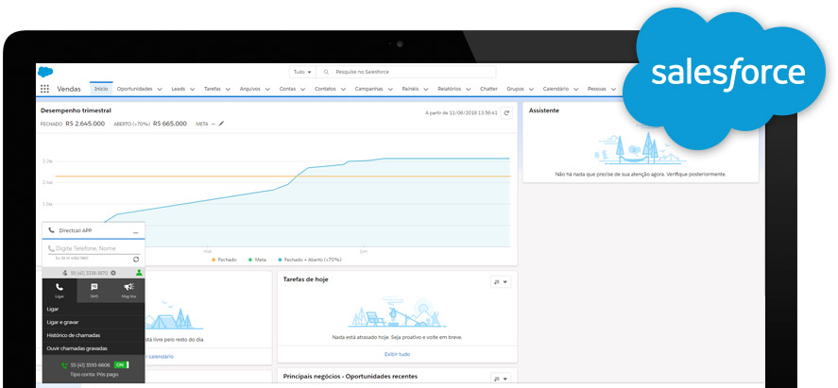Click the magnifier icon in search bar

pos(326,72)
